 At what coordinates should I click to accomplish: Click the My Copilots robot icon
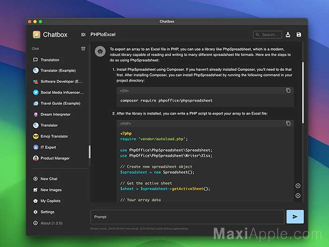point(35,201)
